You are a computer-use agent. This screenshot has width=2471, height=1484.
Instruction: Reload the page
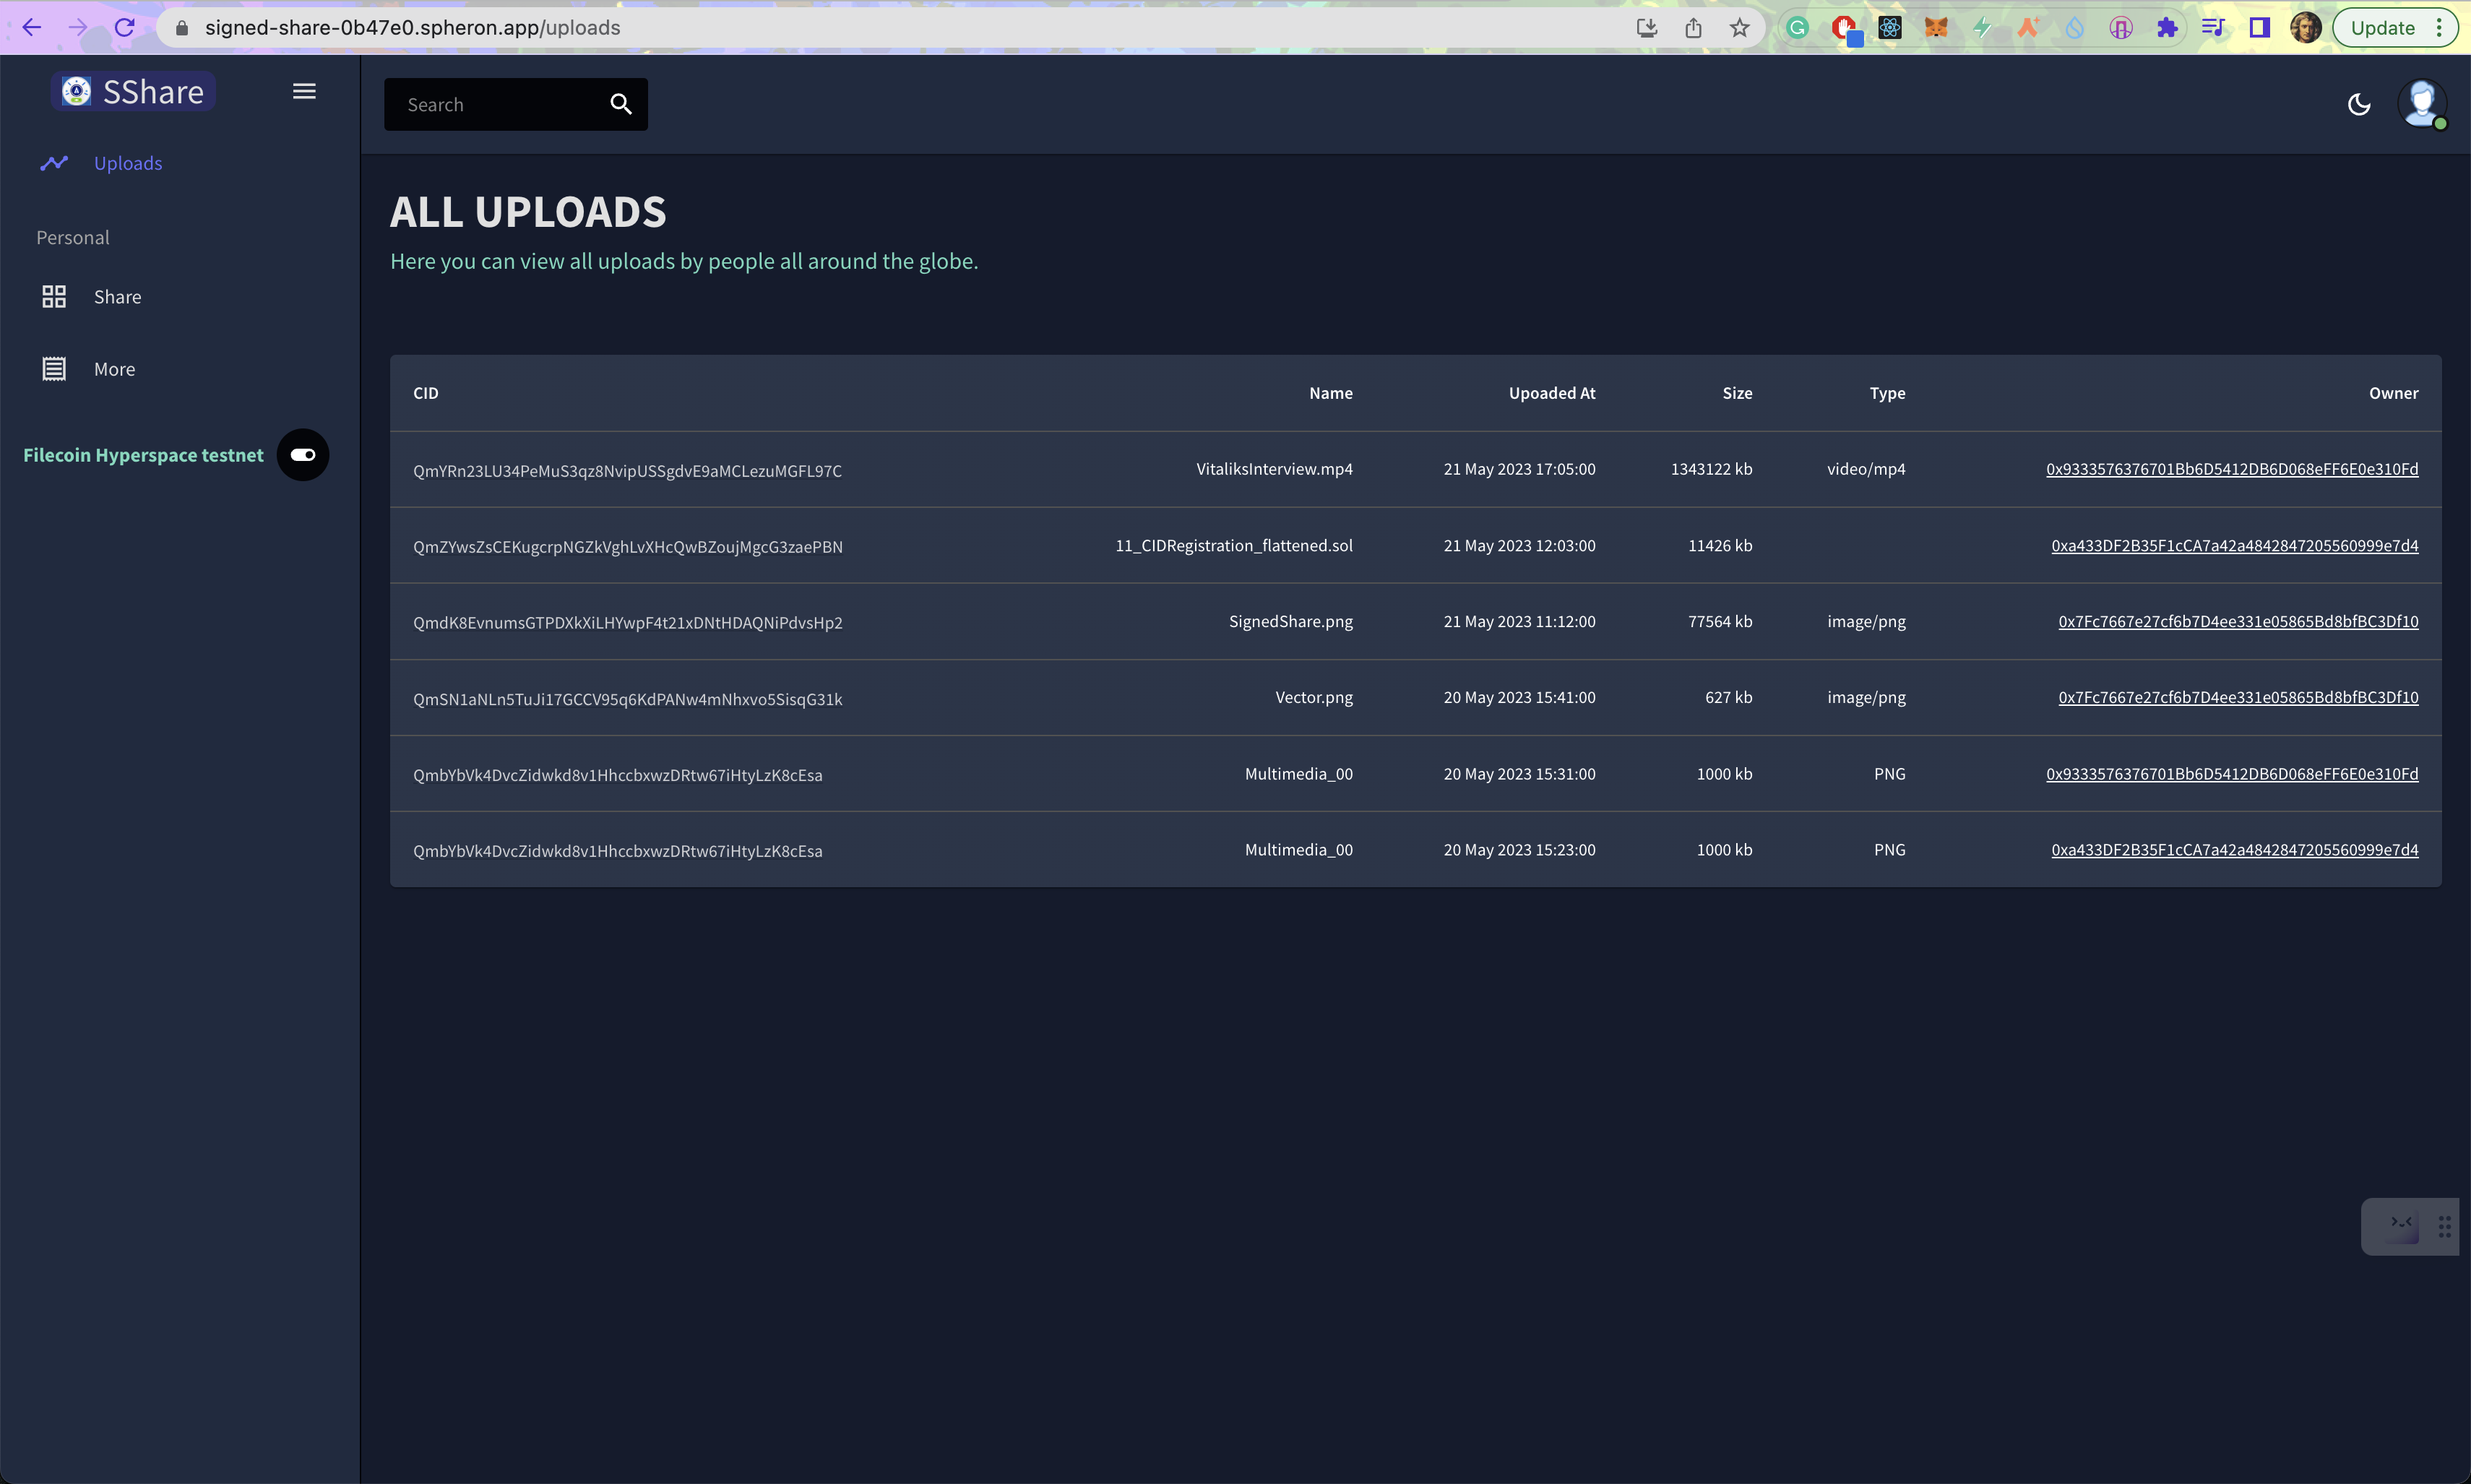pyautogui.click(x=125, y=28)
